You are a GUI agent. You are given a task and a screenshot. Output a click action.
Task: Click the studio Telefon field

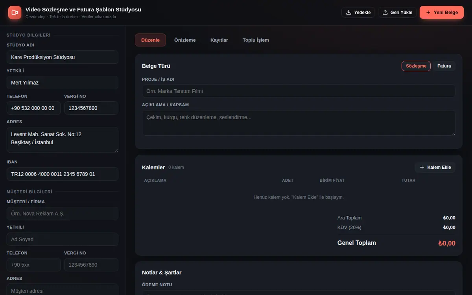(x=34, y=108)
